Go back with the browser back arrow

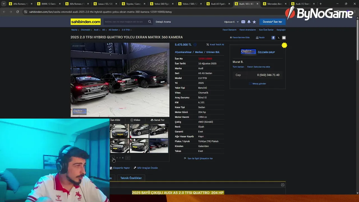4,12
